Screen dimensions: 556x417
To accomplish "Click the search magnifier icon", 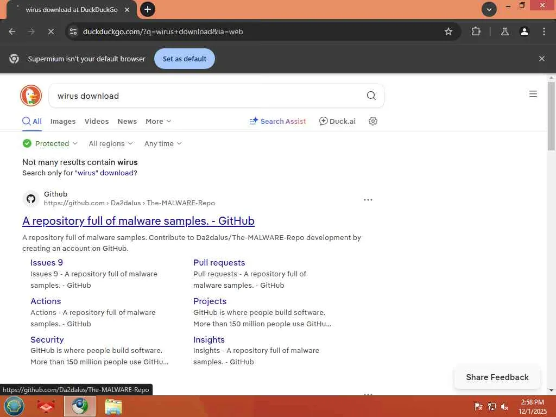I will click(x=371, y=96).
